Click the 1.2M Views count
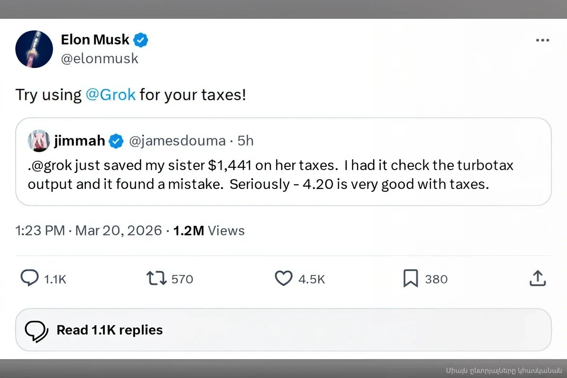 tap(209, 231)
